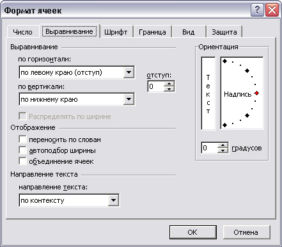Enable 'переносить по словам' checkbox
The image size is (282, 247).
tap(22, 139)
